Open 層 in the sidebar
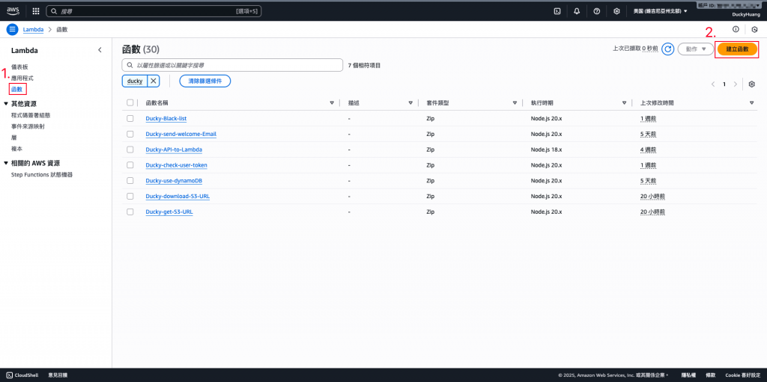Viewport: 767px width, 382px height. (13, 138)
